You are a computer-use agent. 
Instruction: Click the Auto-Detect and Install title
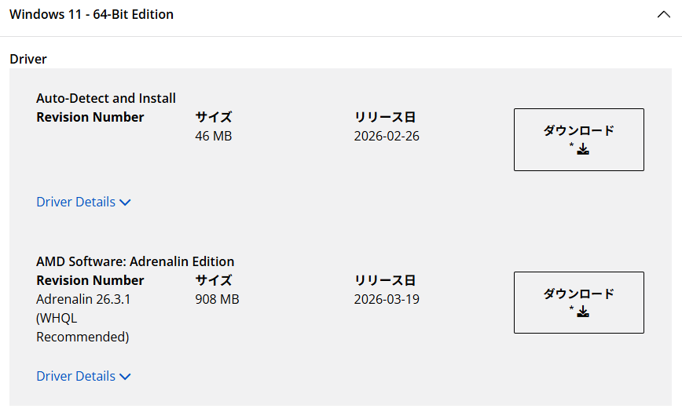106,98
